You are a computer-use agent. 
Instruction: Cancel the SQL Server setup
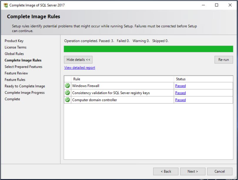220,171
